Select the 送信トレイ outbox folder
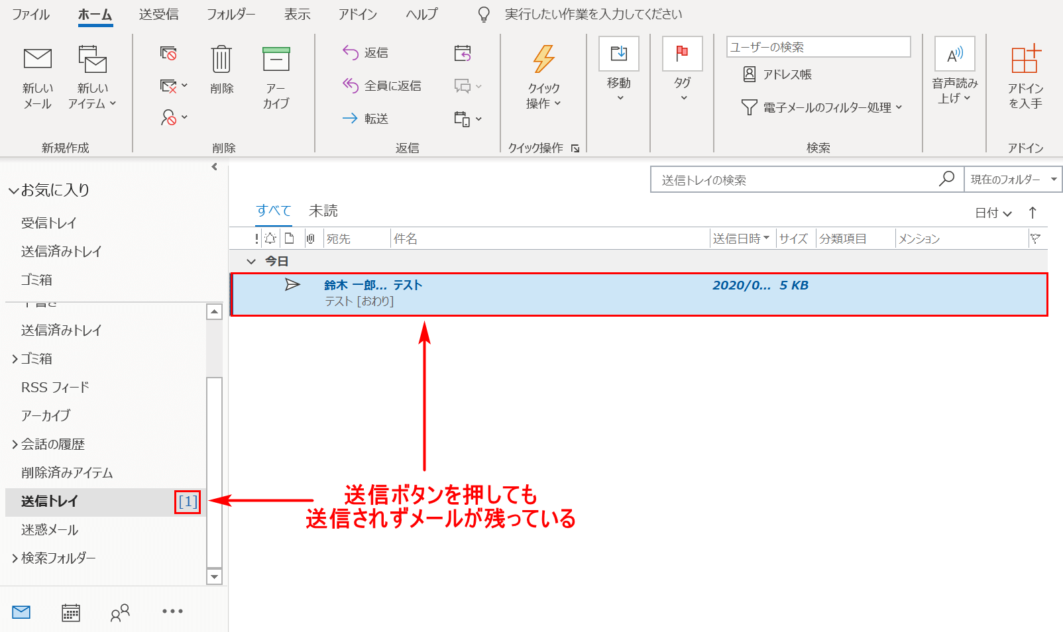 click(105, 501)
